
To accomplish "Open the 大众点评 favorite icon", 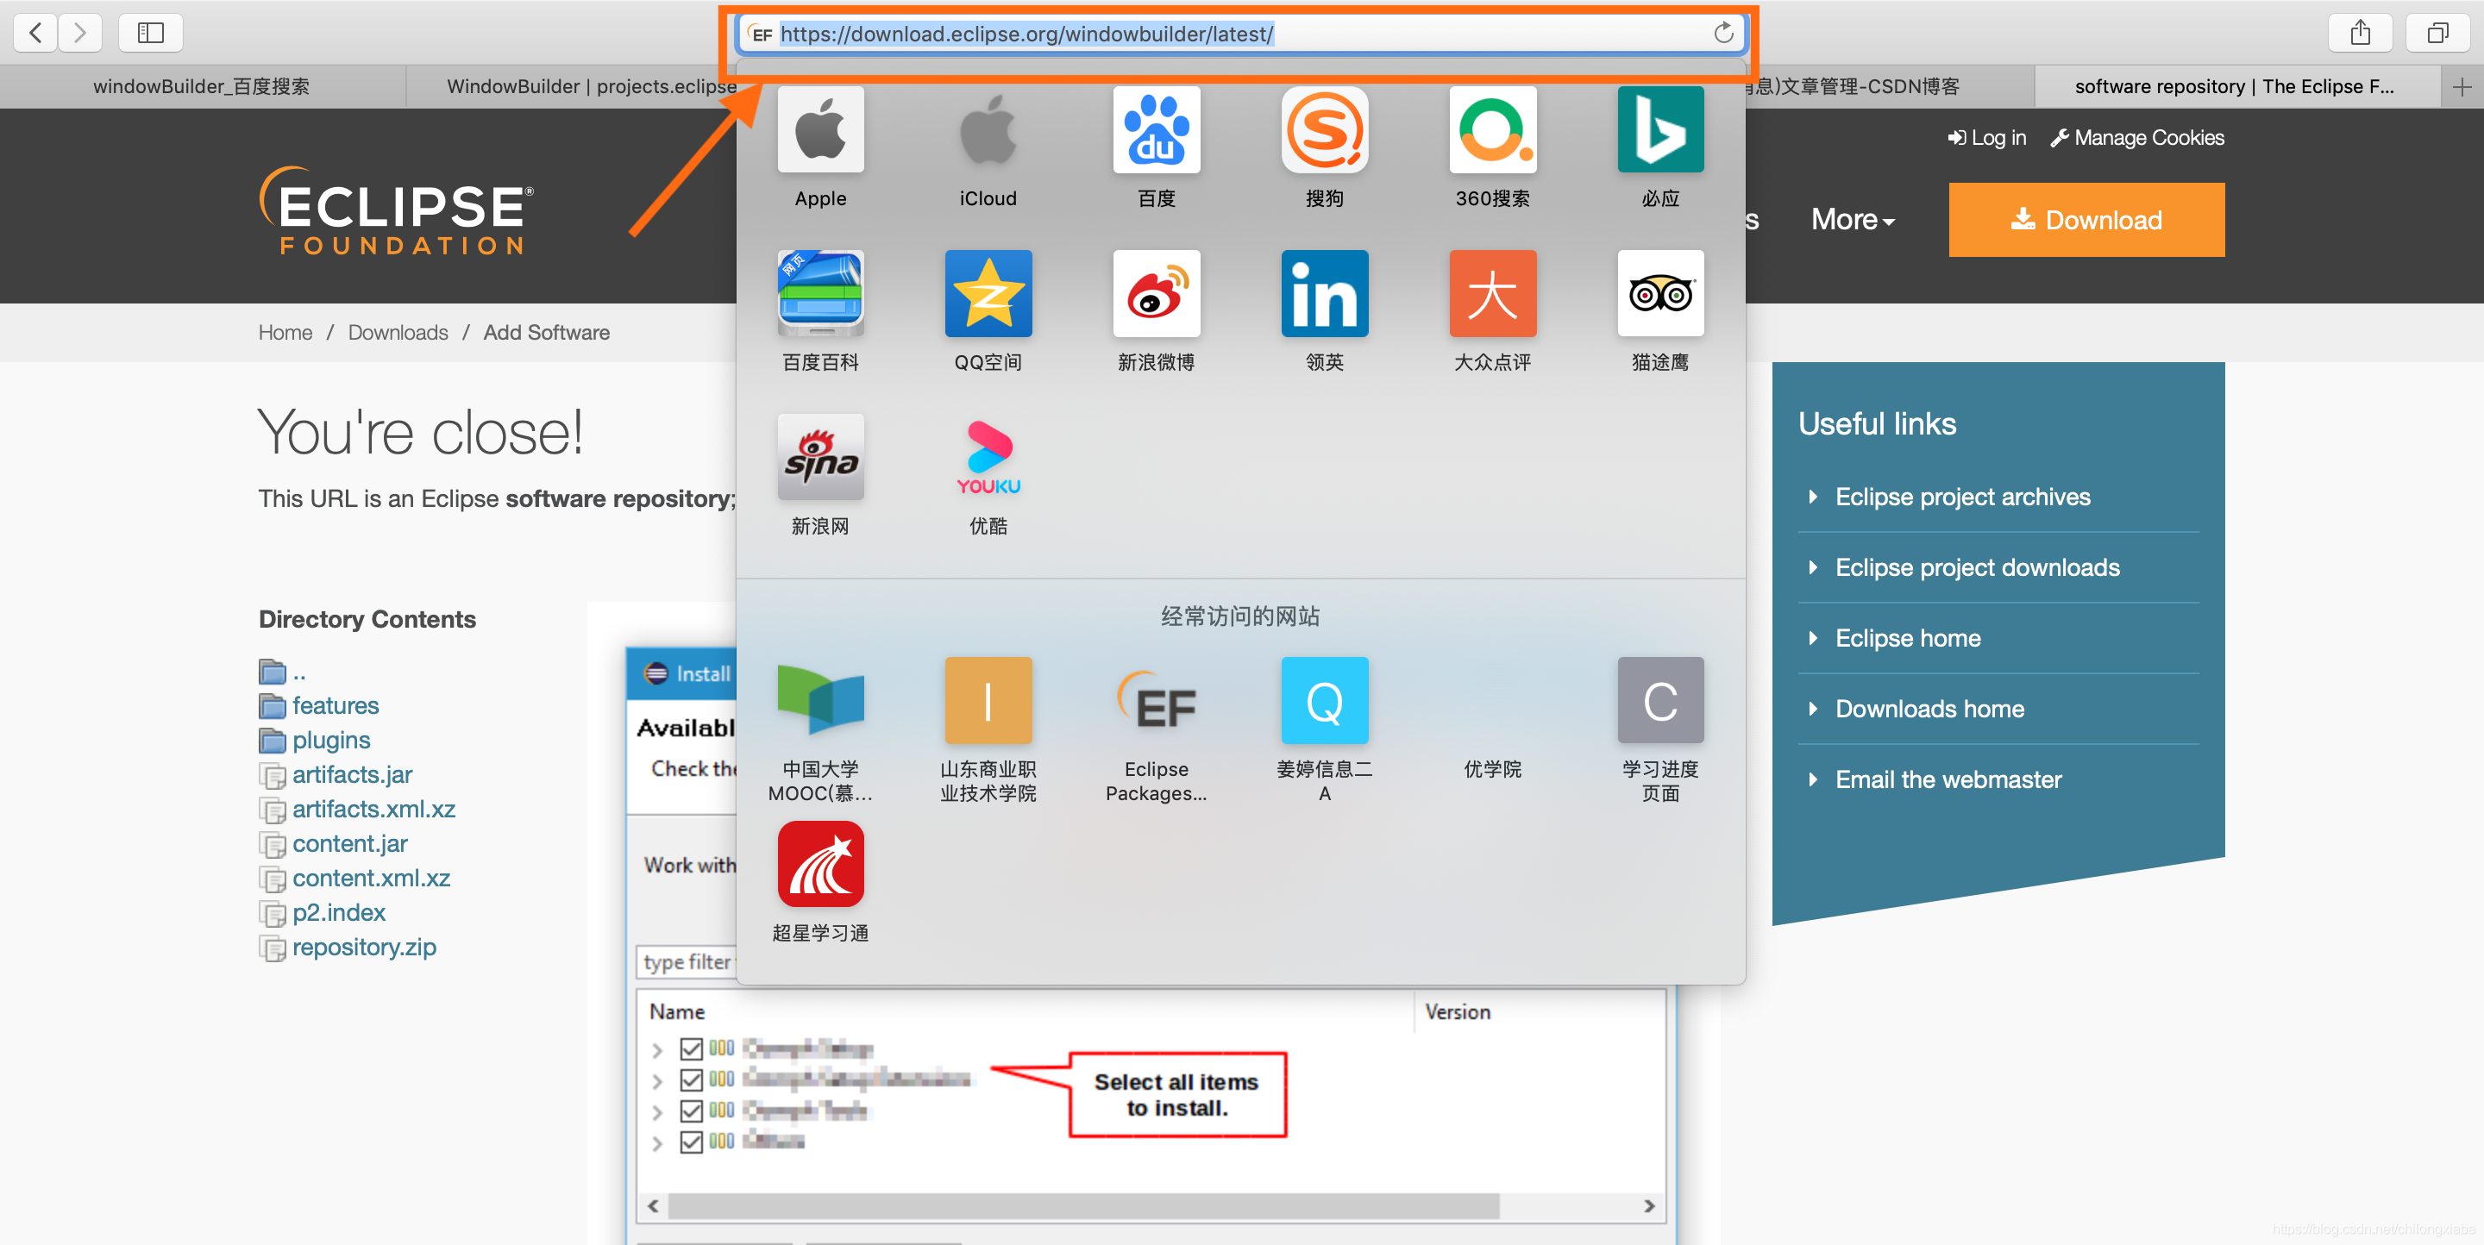I will [x=1492, y=294].
